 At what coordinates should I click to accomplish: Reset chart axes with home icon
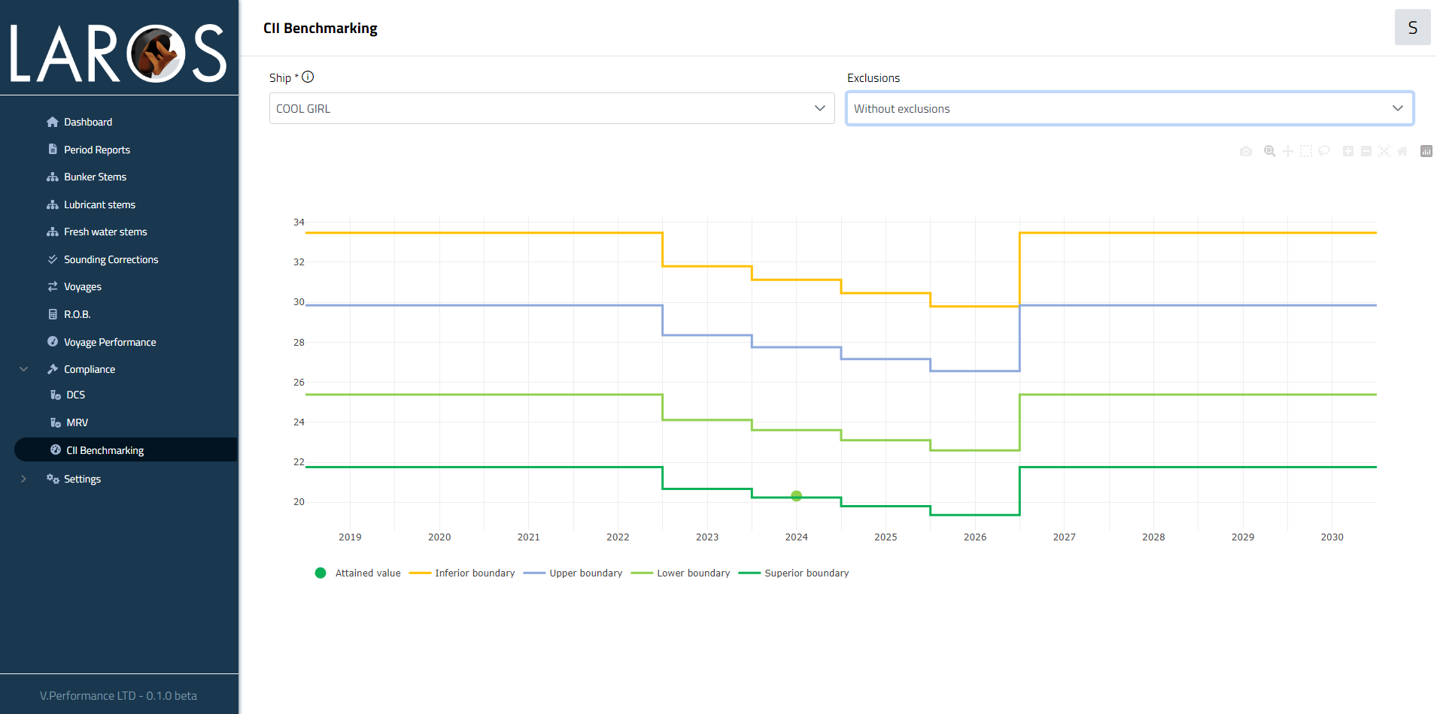[x=1402, y=151]
